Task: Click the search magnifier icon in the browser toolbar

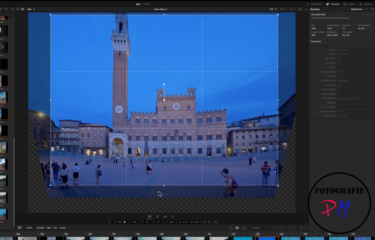Action: pos(1,9)
